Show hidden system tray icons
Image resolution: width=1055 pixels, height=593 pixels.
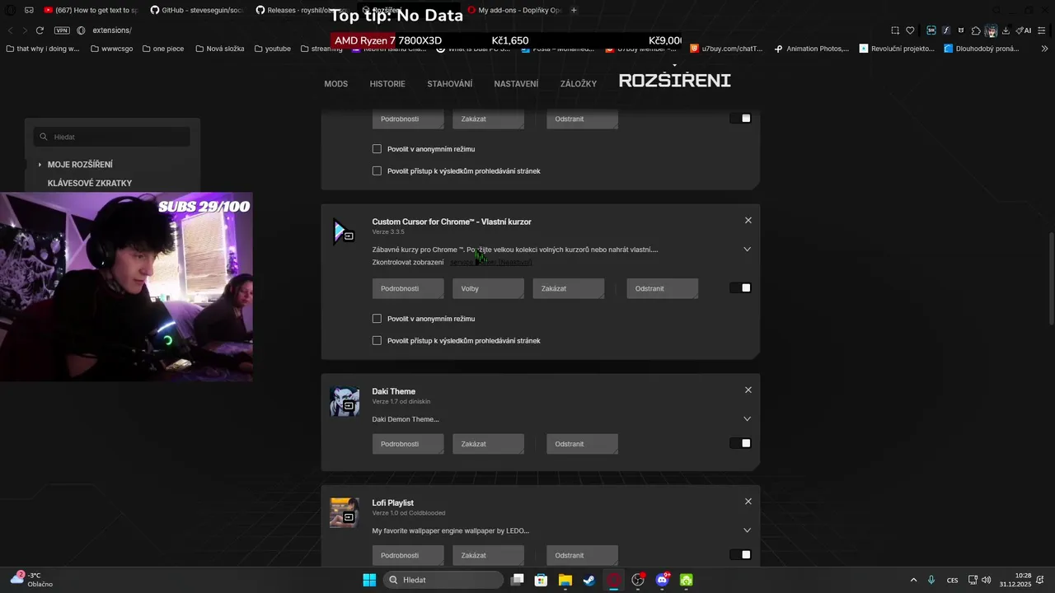click(x=913, y=580)
